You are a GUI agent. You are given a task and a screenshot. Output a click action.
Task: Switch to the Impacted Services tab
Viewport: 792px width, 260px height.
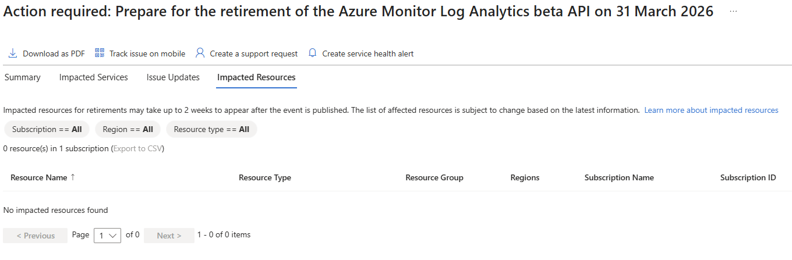pyautogui.click(x=93, y=77)
